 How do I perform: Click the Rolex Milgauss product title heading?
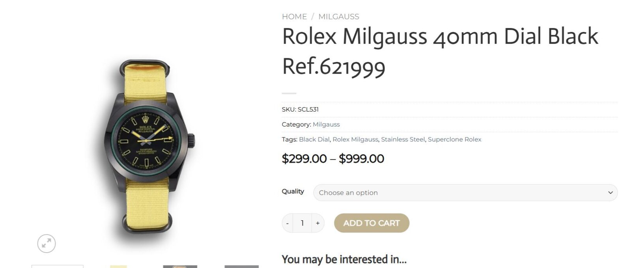pyautogui.click(x=440, y=51)
